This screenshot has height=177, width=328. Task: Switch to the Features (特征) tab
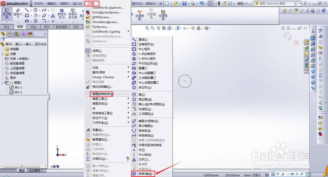(x=7, y=27)
